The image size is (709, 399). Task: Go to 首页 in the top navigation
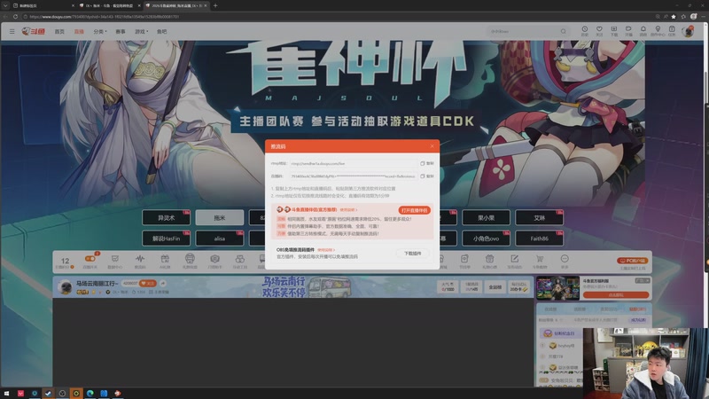59,32
